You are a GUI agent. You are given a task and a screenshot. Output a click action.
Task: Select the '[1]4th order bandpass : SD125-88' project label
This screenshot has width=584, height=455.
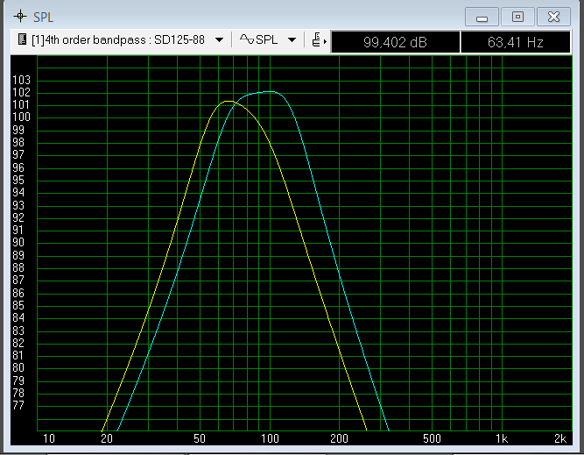click(119, 40)
